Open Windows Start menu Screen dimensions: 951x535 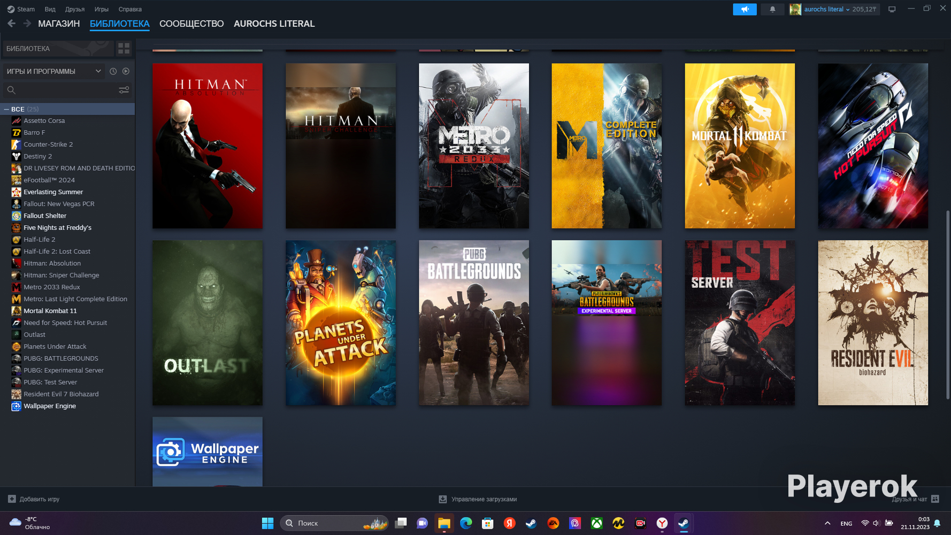pyautogui.click(x=267, y=523)
